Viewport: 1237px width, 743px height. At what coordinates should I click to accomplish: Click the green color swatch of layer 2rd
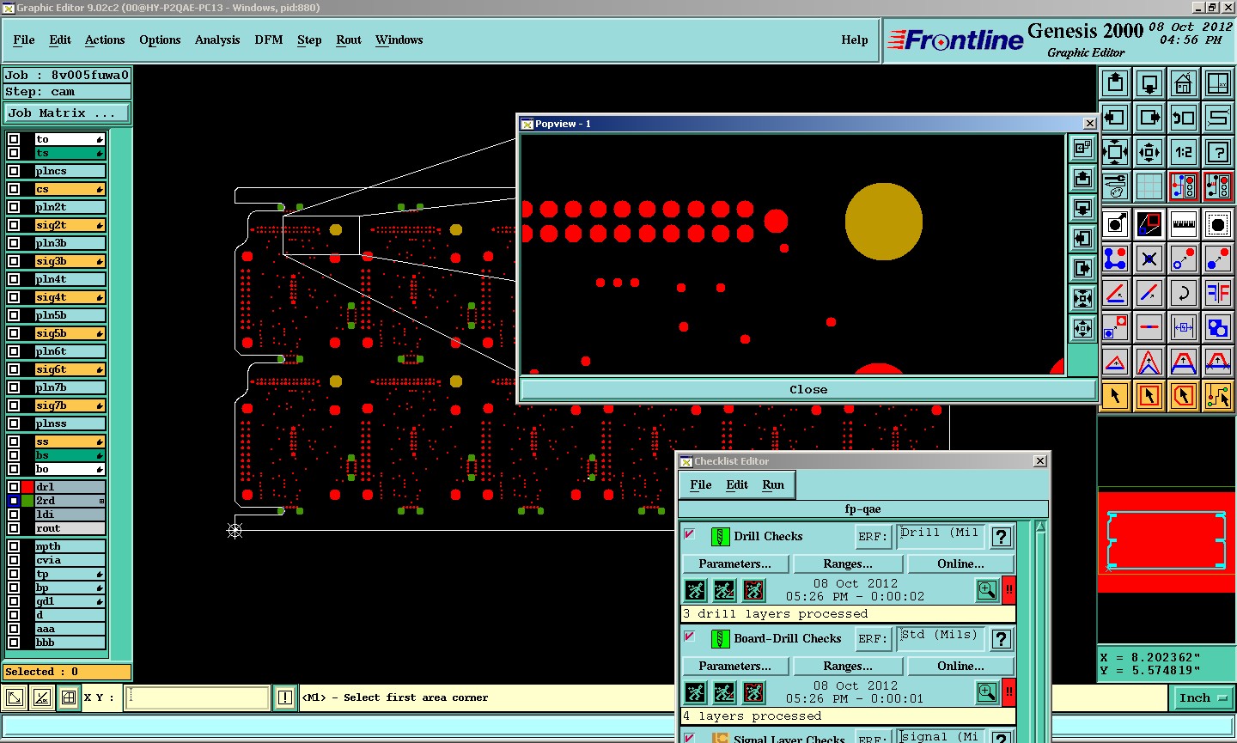tap(27, 501)
